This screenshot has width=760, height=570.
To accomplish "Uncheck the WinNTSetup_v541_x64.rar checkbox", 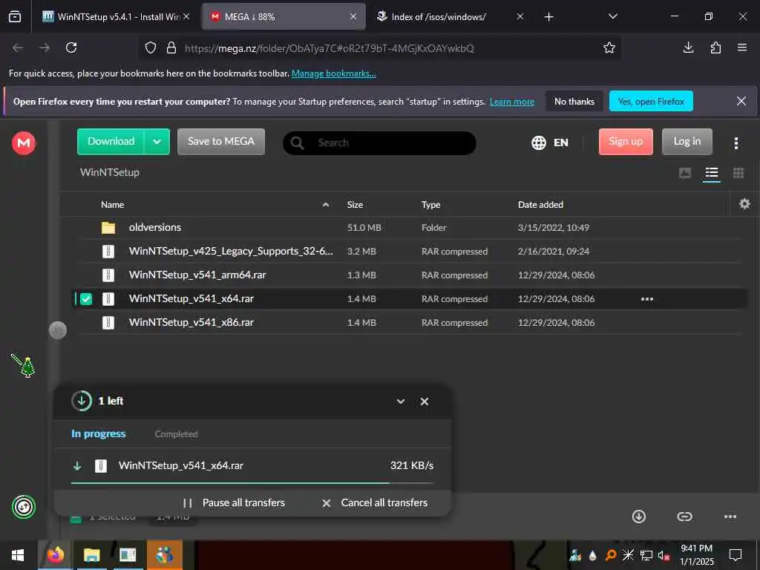I will pos(86,299).
